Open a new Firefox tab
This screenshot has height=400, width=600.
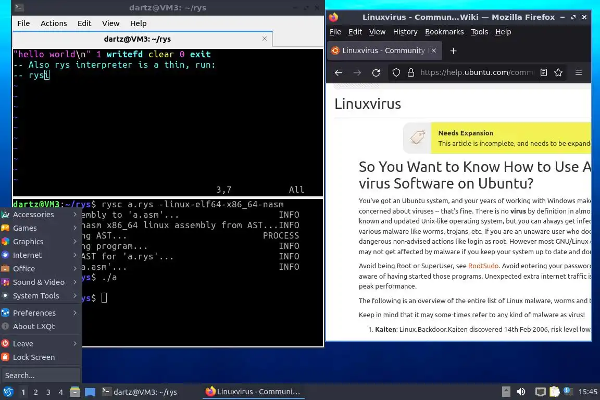(454, 51)
